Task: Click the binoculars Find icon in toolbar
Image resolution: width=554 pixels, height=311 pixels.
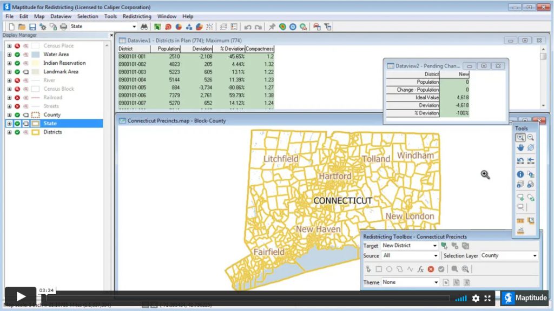Action: (x=144, y=26)
